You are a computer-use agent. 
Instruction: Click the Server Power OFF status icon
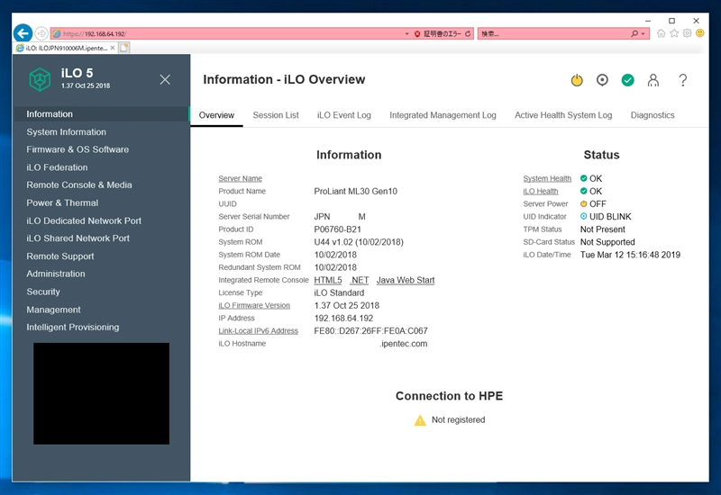click(583, 204)
